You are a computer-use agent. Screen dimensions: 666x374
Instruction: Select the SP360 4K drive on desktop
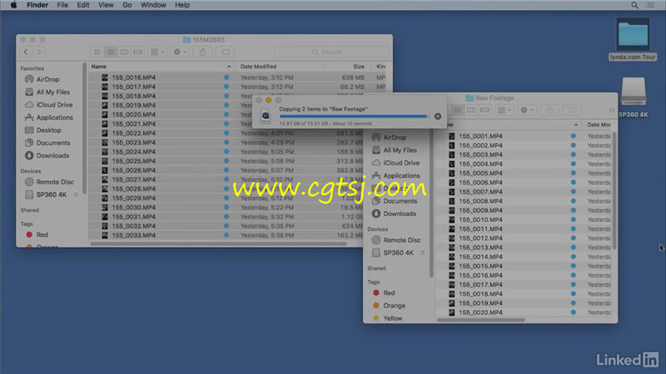click(634, 97)
